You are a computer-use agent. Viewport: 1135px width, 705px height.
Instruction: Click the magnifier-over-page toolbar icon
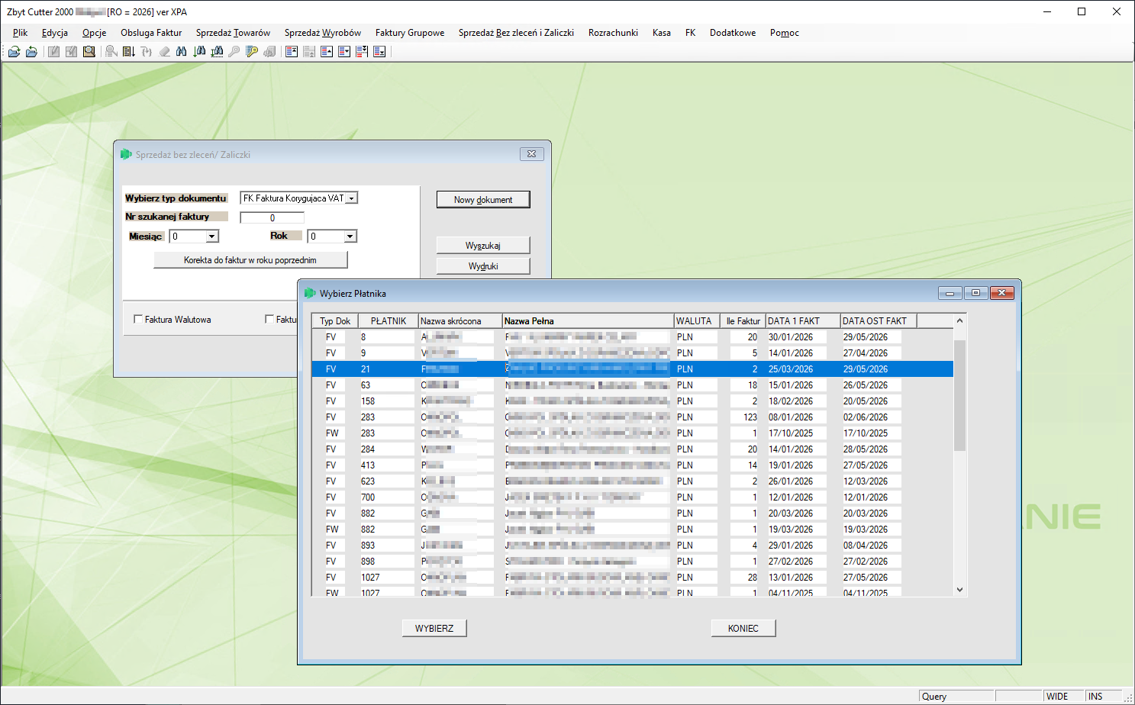[89, 52]
